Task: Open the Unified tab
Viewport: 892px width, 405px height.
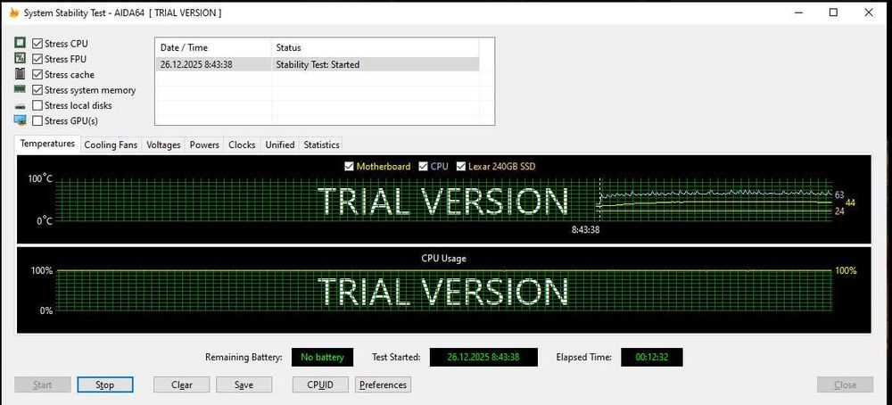Action: pyautogui.click(x=280, y=145)
